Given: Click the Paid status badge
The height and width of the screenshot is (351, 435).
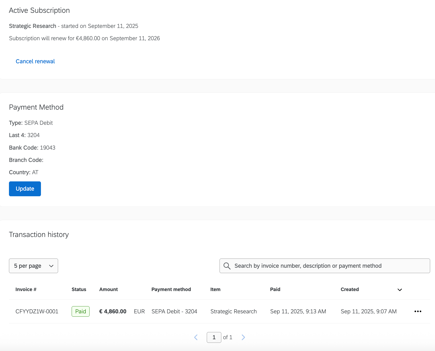Looking at the screenshot, I should [x=80, y=311].
